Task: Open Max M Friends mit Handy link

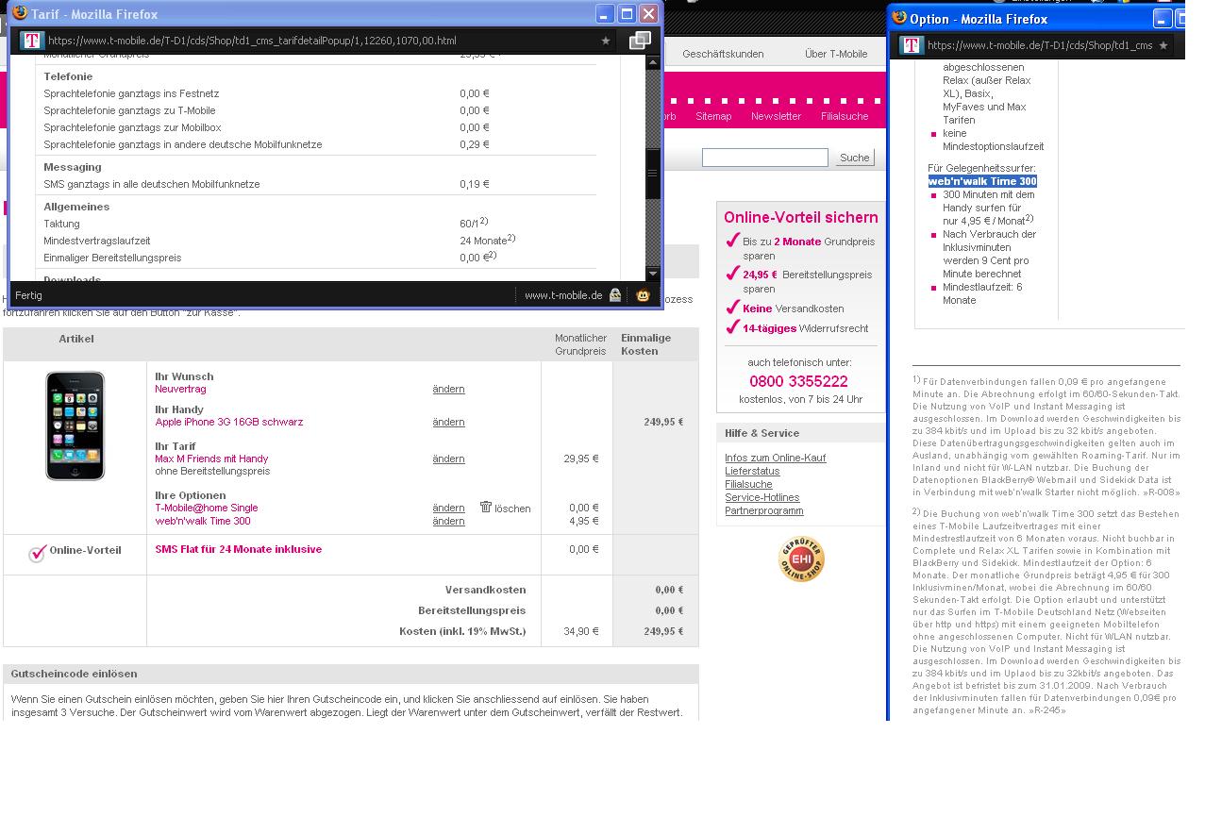Action: [x=211, y=459]
